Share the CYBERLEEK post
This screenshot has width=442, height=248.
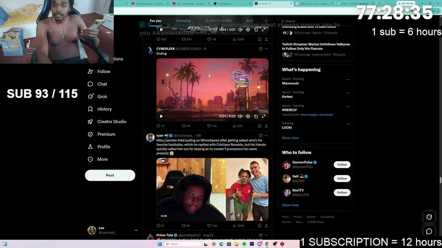click(x=266, y=126)
